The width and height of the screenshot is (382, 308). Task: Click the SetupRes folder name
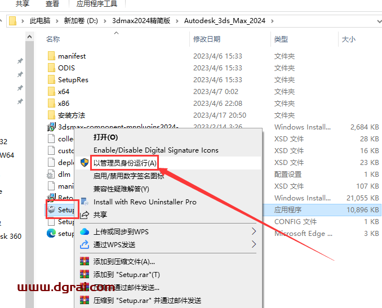tap(73, 80)
